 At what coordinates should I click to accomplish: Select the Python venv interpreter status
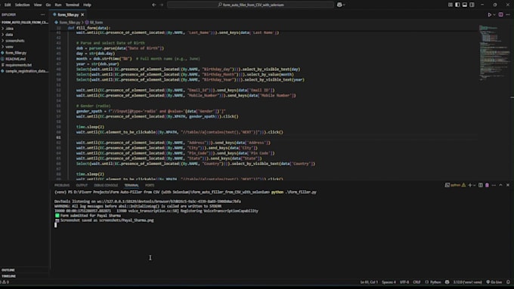[467, 282]
